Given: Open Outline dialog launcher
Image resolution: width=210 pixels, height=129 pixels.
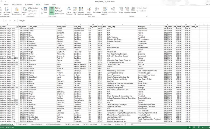Looking at the screenshot, I should click(147, 17).
